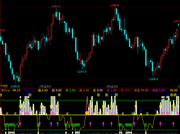Click the yellow smiley face signal icon
Viewport: 180px width, 134px height.
point(87,113)
